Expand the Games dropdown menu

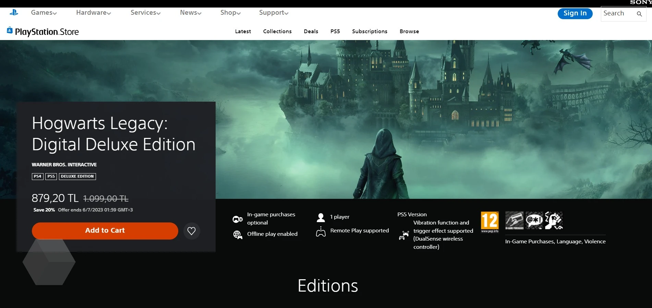click(44, 13)
